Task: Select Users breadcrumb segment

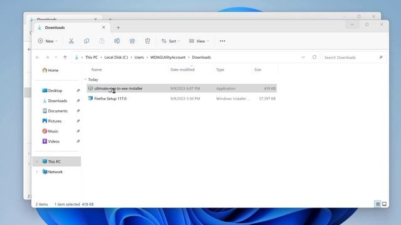Action: 139,57
